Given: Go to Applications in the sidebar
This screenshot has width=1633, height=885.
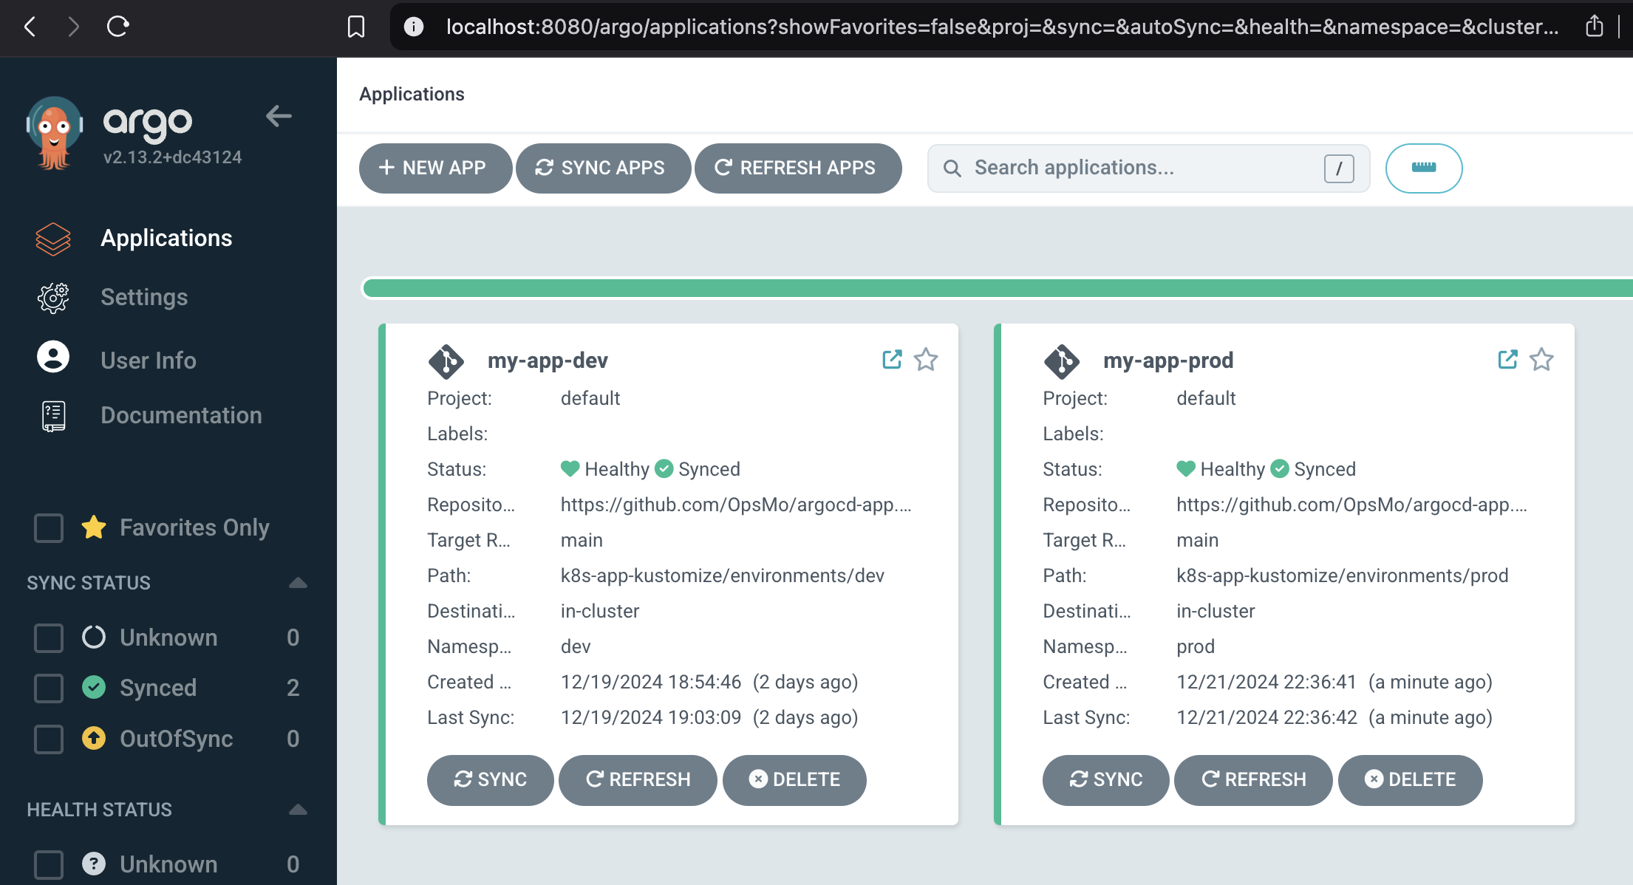Looking at the screenshot, I should tap(166, 238).
